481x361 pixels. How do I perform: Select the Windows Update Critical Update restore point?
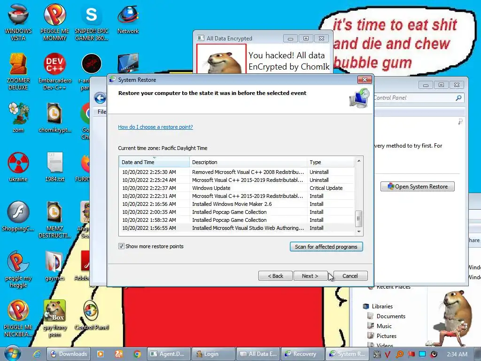point(237,188)
